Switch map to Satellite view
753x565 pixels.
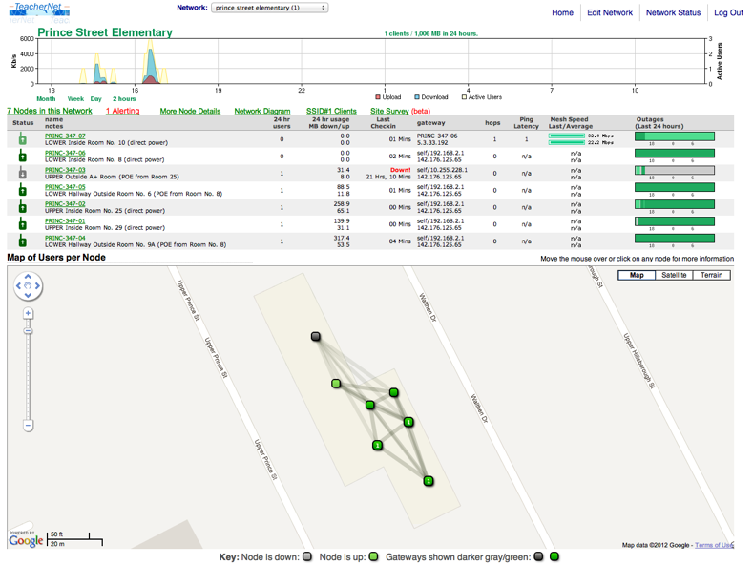point(674,275)
